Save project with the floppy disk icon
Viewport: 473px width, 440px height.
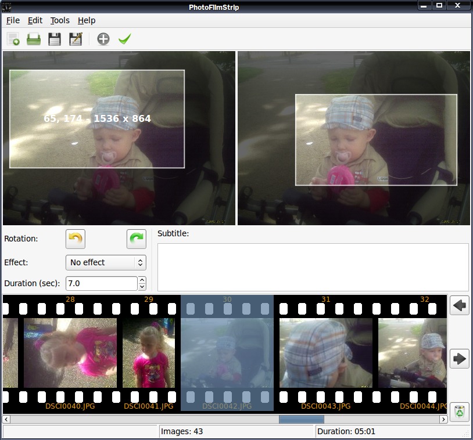(x=55, y=39)
